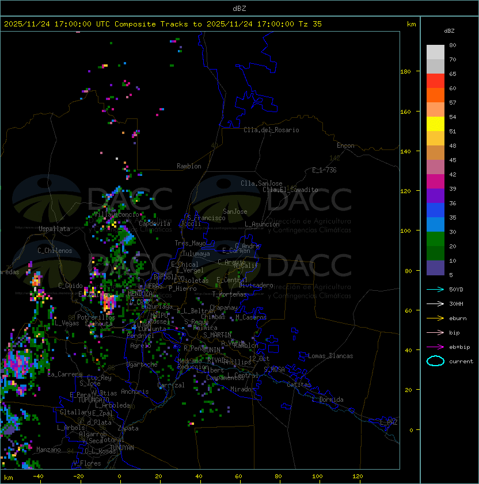Click the dBZ title at top
This screenshot has height=484, width=479.
point(239,9)
